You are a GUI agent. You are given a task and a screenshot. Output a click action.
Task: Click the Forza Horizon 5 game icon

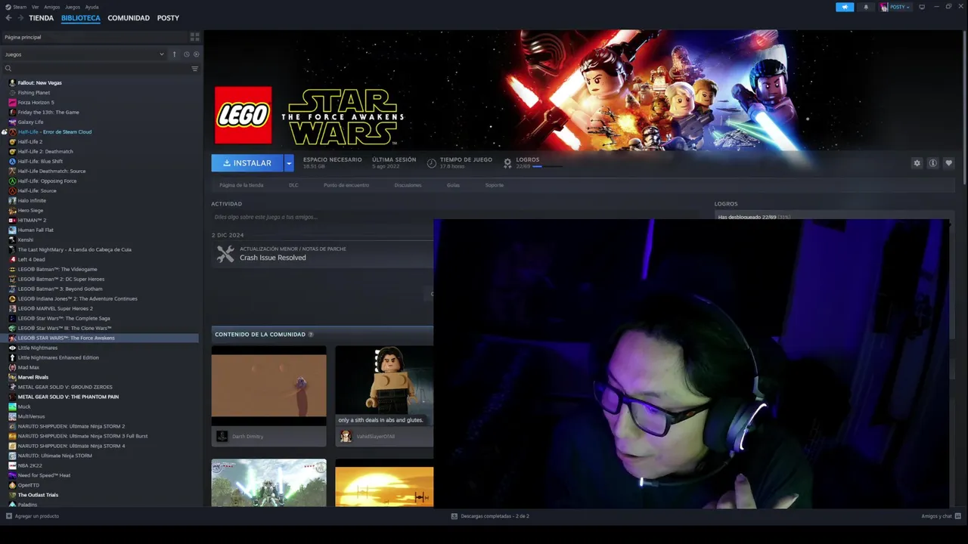pos(12,102)
